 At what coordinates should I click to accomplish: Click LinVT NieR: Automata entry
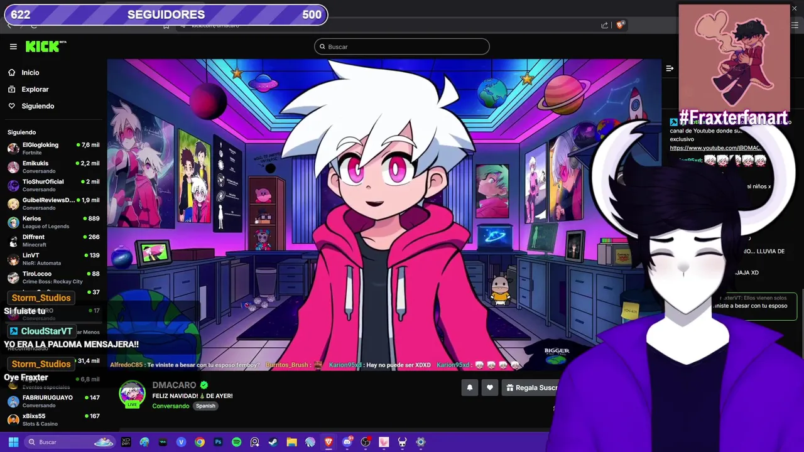pos(53,259)
